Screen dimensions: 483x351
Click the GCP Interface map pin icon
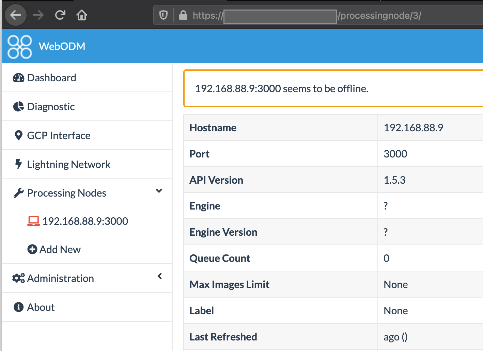(x=19, y=135)
